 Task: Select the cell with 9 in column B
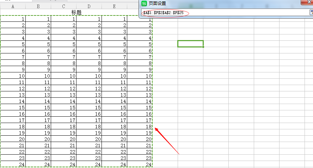tap(38, 70)
